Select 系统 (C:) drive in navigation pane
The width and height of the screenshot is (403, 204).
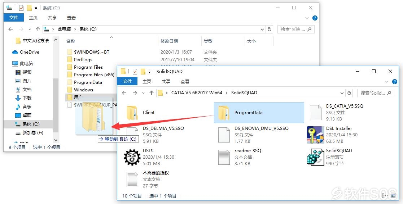28,124
